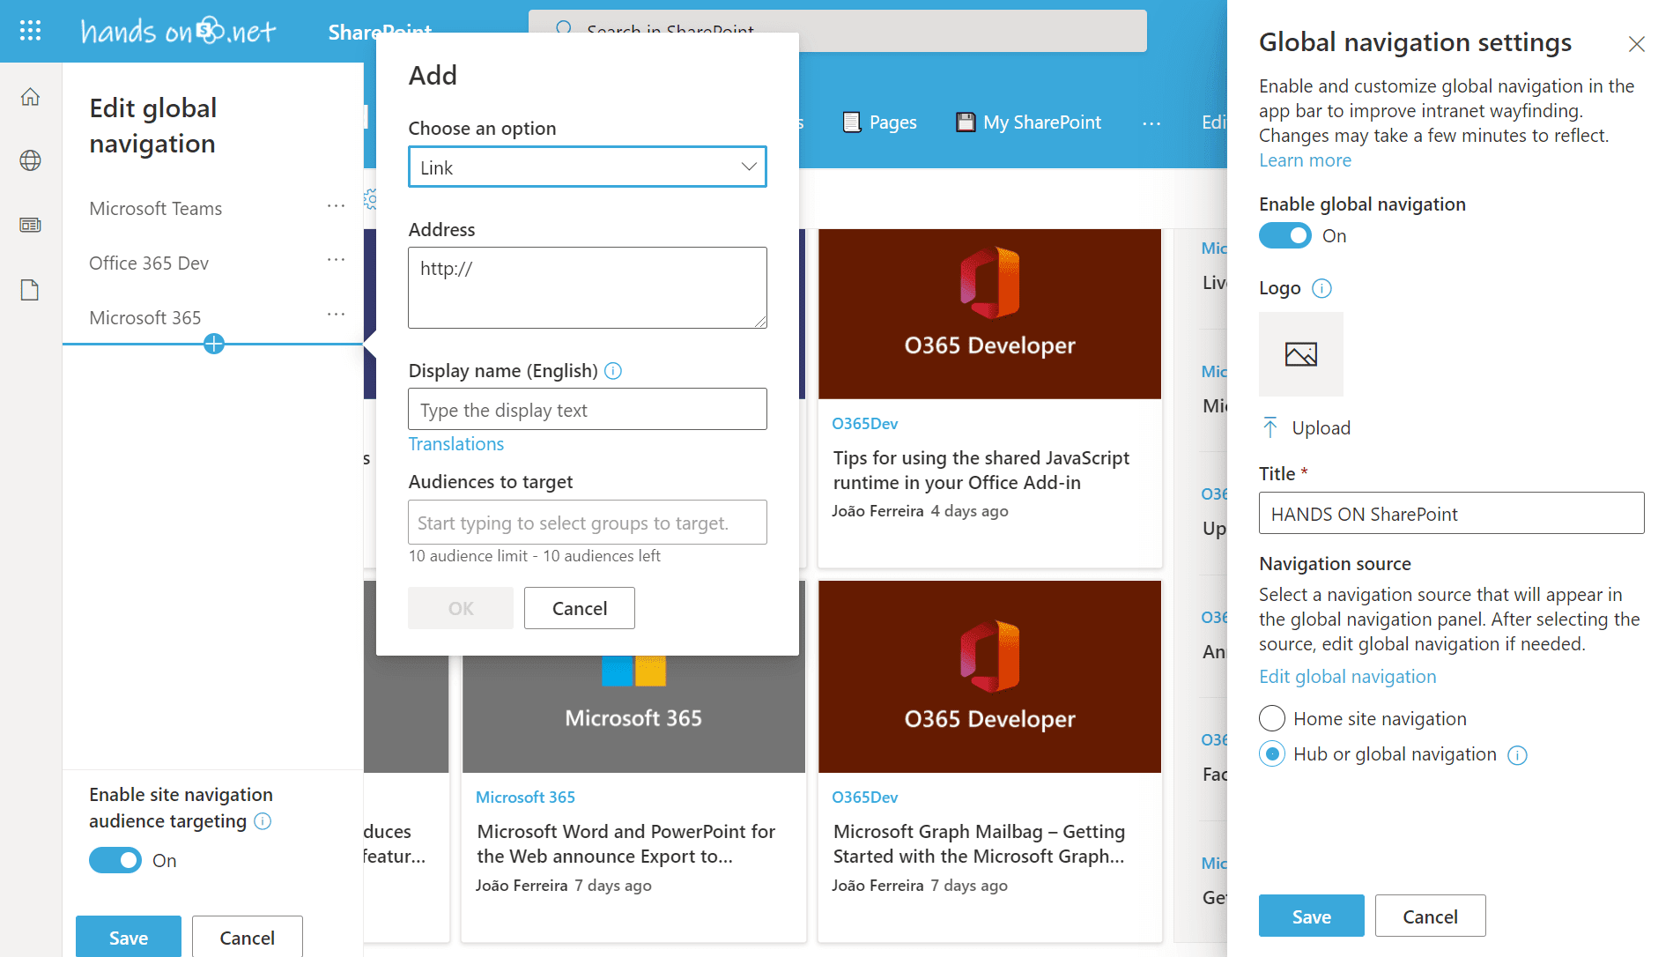Open the globe global navigation icon
1673x957 pixels.
click(30, 160)
